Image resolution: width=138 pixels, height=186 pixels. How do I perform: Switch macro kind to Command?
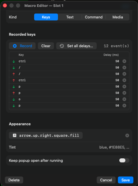(x=94, y=17)
